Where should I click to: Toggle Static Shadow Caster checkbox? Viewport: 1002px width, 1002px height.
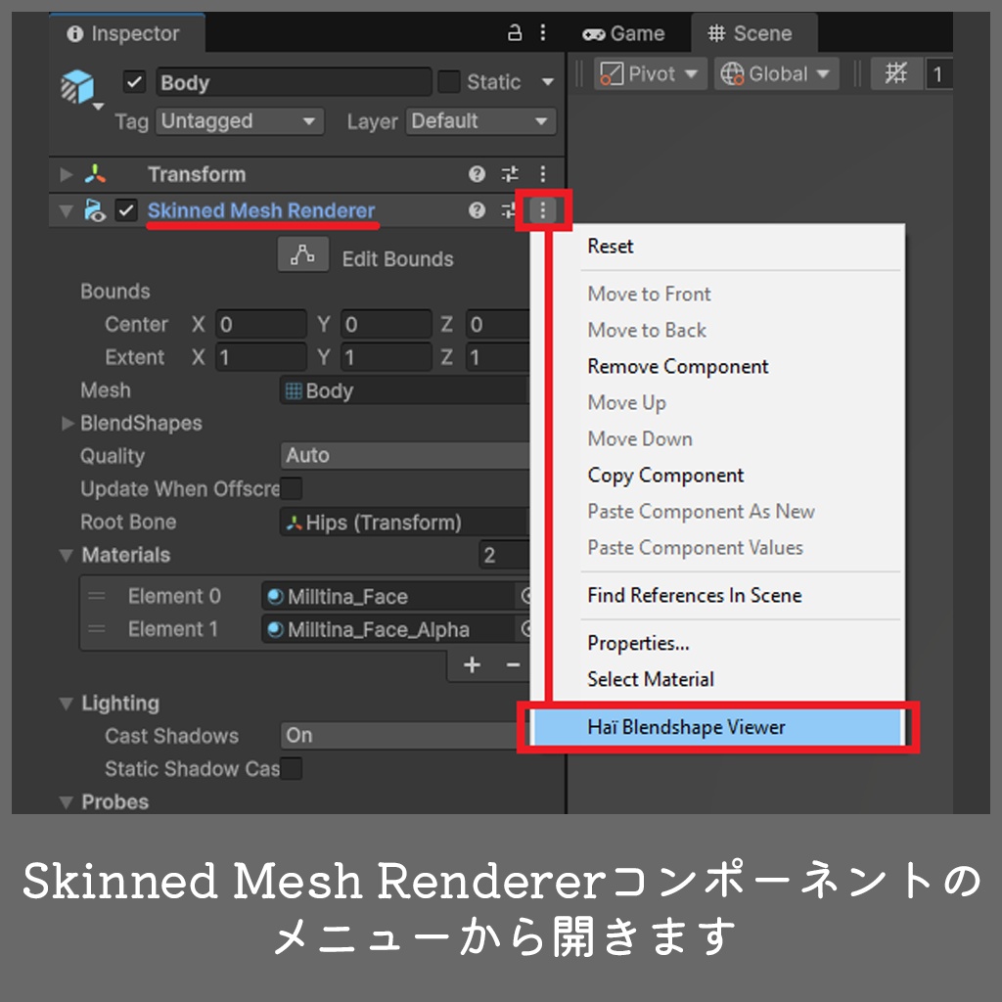click(x=291, y=769)
